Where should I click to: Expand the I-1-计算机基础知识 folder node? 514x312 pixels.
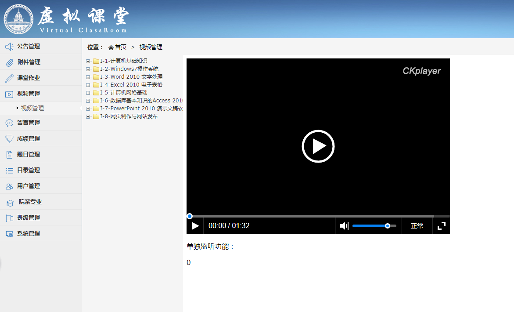click(x=88, y=61)
